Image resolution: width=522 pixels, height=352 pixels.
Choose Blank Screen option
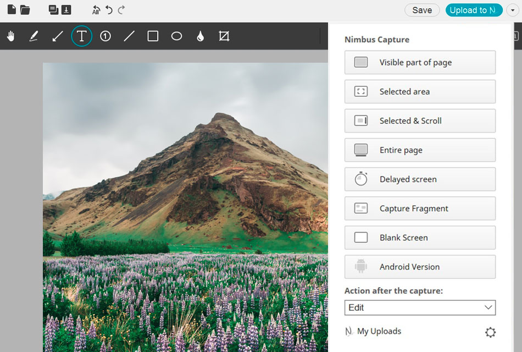coord(420,238)
